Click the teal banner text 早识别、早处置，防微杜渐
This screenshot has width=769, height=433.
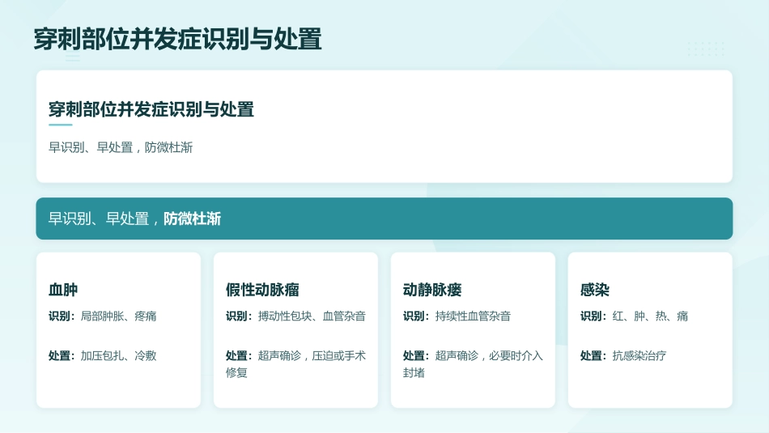tap(134, 219)
